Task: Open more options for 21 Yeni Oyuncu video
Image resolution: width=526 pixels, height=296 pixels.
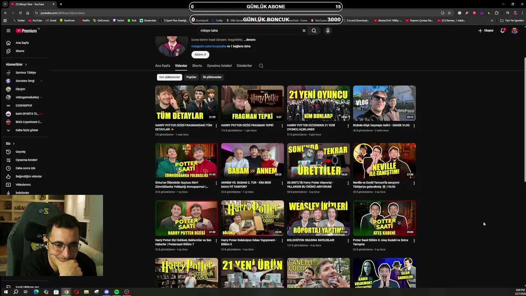Action: (x=348, y=126)
